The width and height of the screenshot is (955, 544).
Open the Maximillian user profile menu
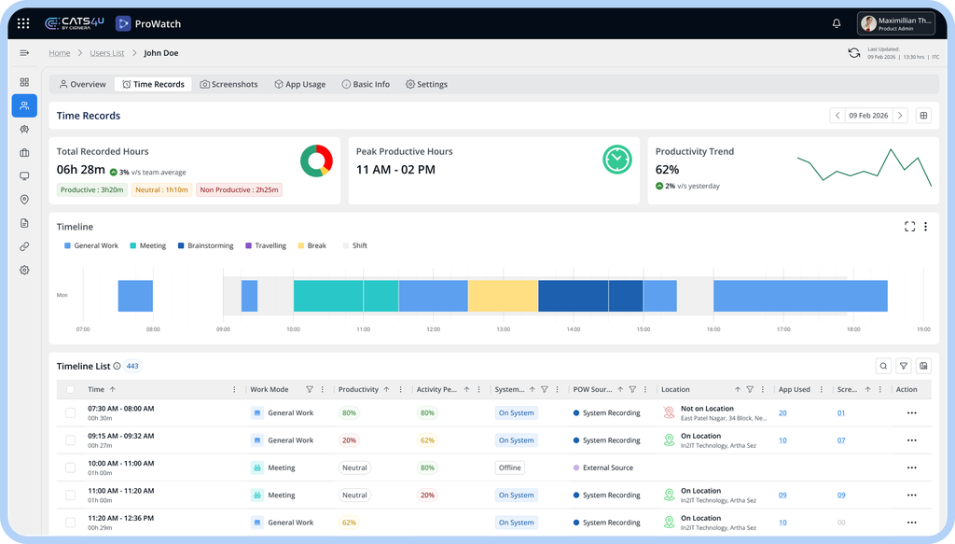click(x=896, y=23)
